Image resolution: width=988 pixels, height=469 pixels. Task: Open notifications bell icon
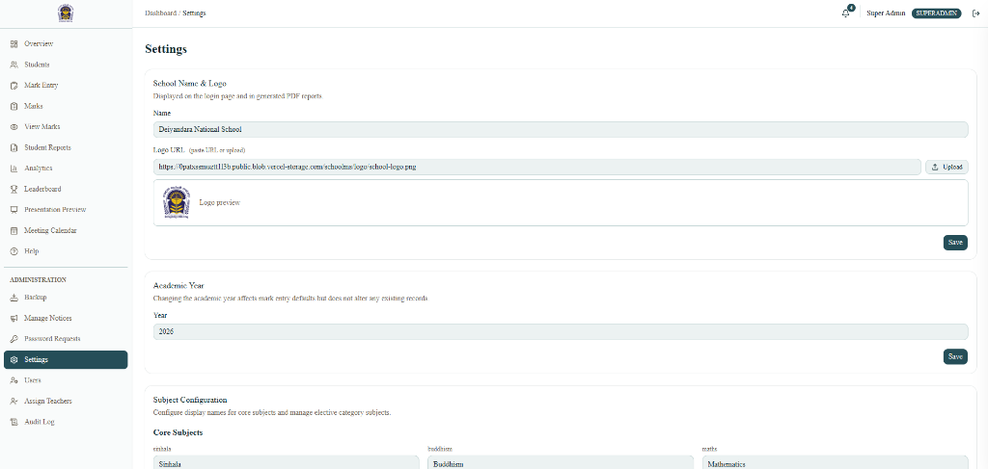(845, 13)
